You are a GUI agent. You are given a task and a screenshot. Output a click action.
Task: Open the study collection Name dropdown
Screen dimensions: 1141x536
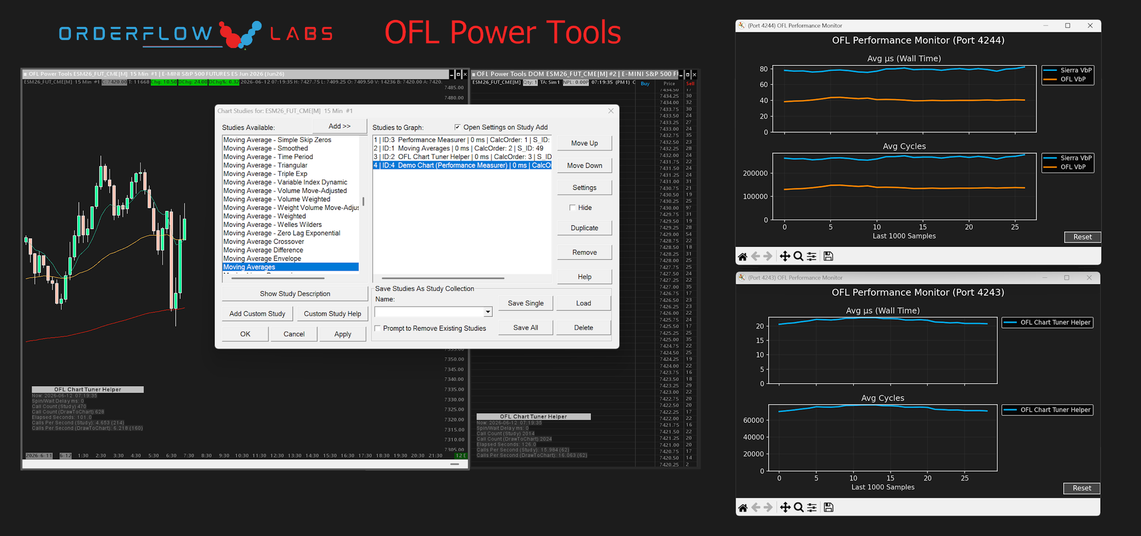(488, 312)
